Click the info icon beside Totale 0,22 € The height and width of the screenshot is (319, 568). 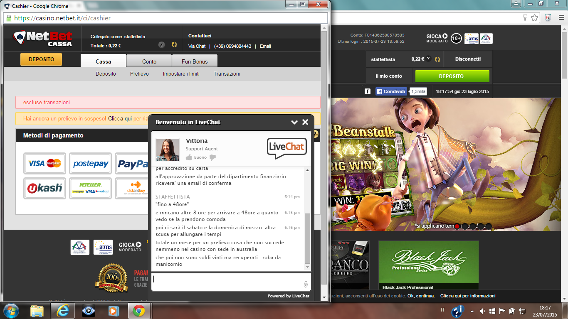coord(162,45)
